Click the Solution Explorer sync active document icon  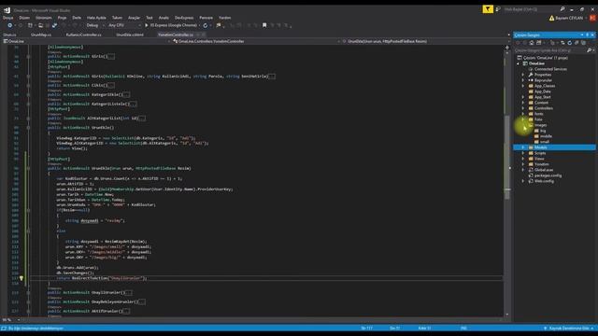[562, 43]
